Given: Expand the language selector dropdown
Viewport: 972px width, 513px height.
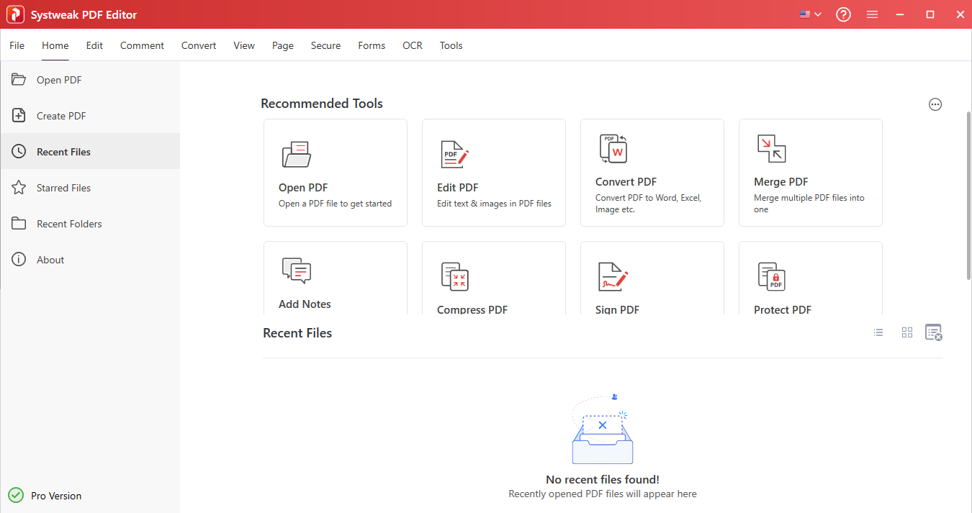Looking at the screenshot, I should click(x=810, y=14).
